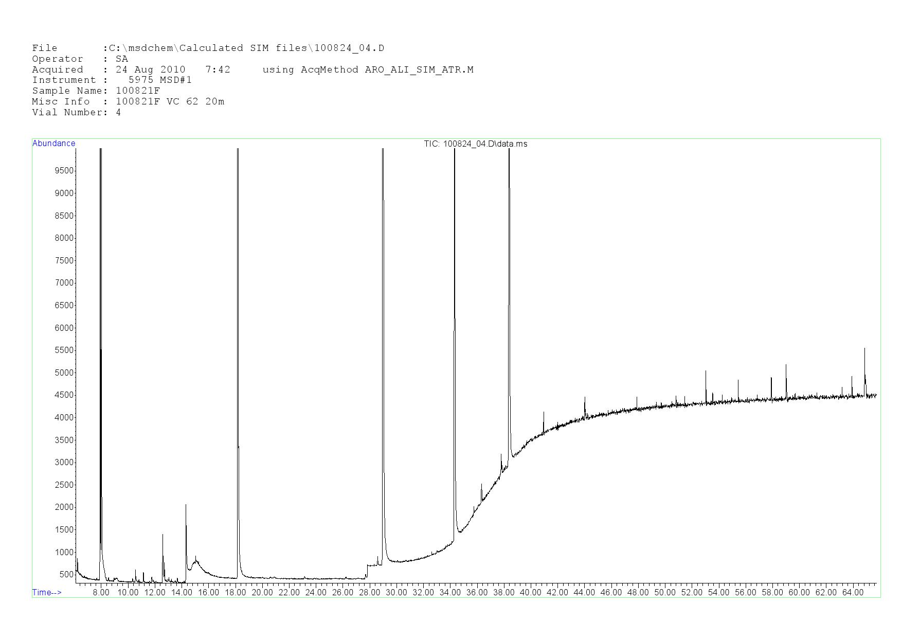Click the Vial Number value 4
Screen dimensions: 902x638
[x=119, y=112]
